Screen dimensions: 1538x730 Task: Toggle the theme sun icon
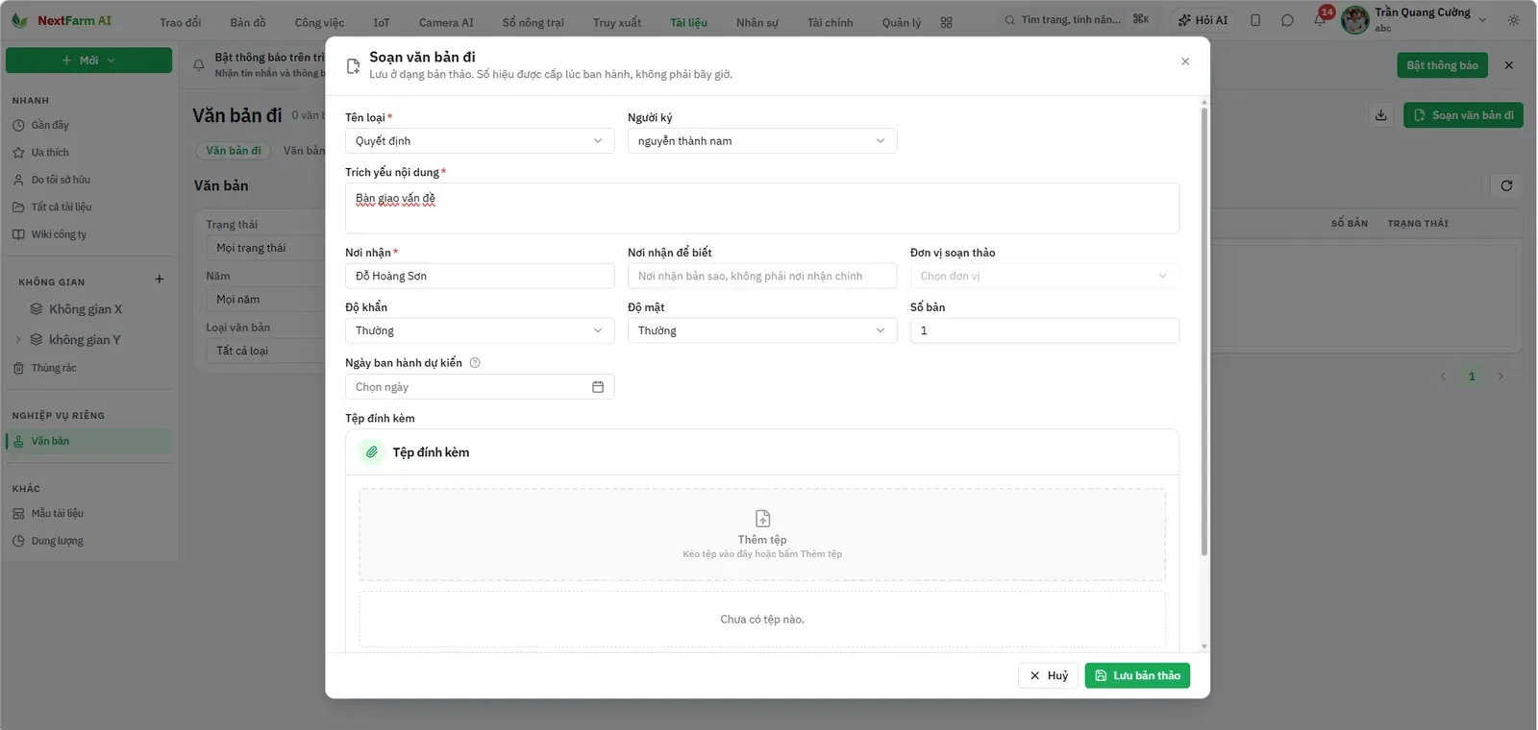point(1514,20)
